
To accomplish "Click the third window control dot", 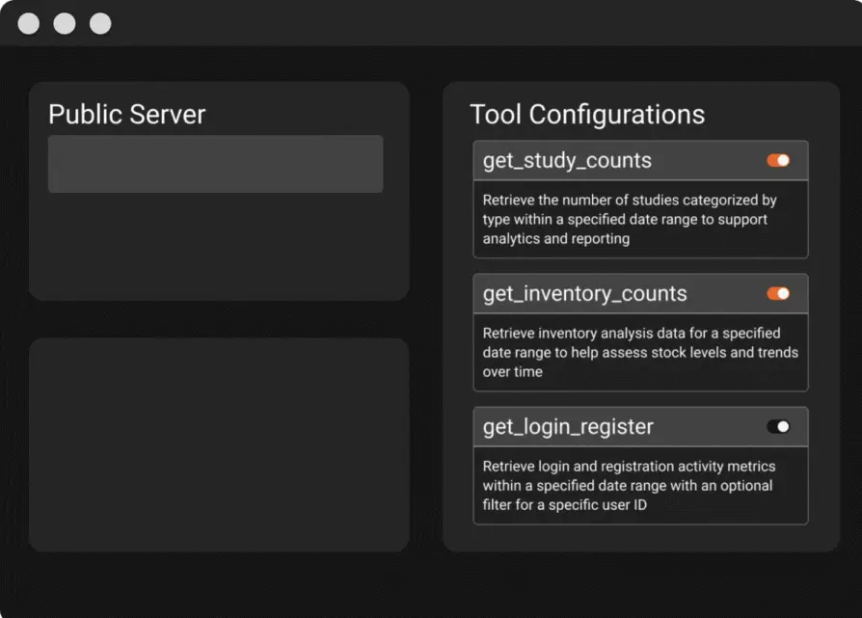I will point(100,24).
